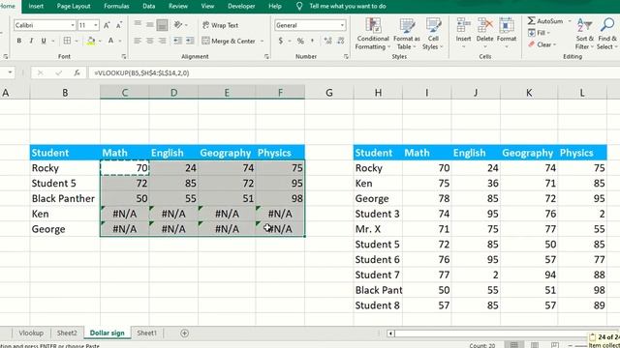620x348 pixels.
Task: Open the Font Color dropdown arrow
Action: point(120,41)
